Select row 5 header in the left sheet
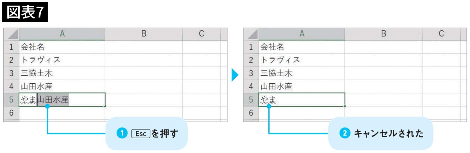Image resolution: width=470 pixels, height=153 pixels. coord(11,100)
